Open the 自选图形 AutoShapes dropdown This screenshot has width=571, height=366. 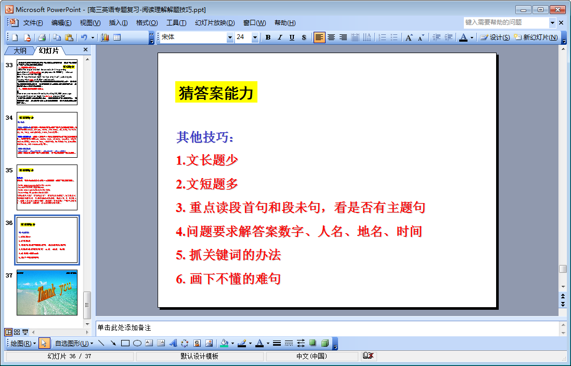74,343
